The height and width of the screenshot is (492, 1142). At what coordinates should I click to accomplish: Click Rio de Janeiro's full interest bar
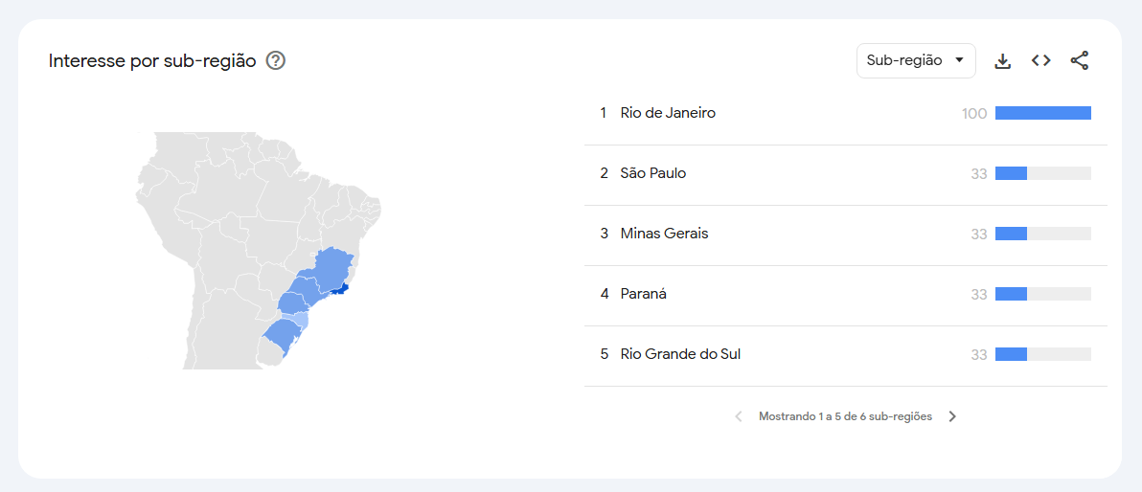point(1043,113)
